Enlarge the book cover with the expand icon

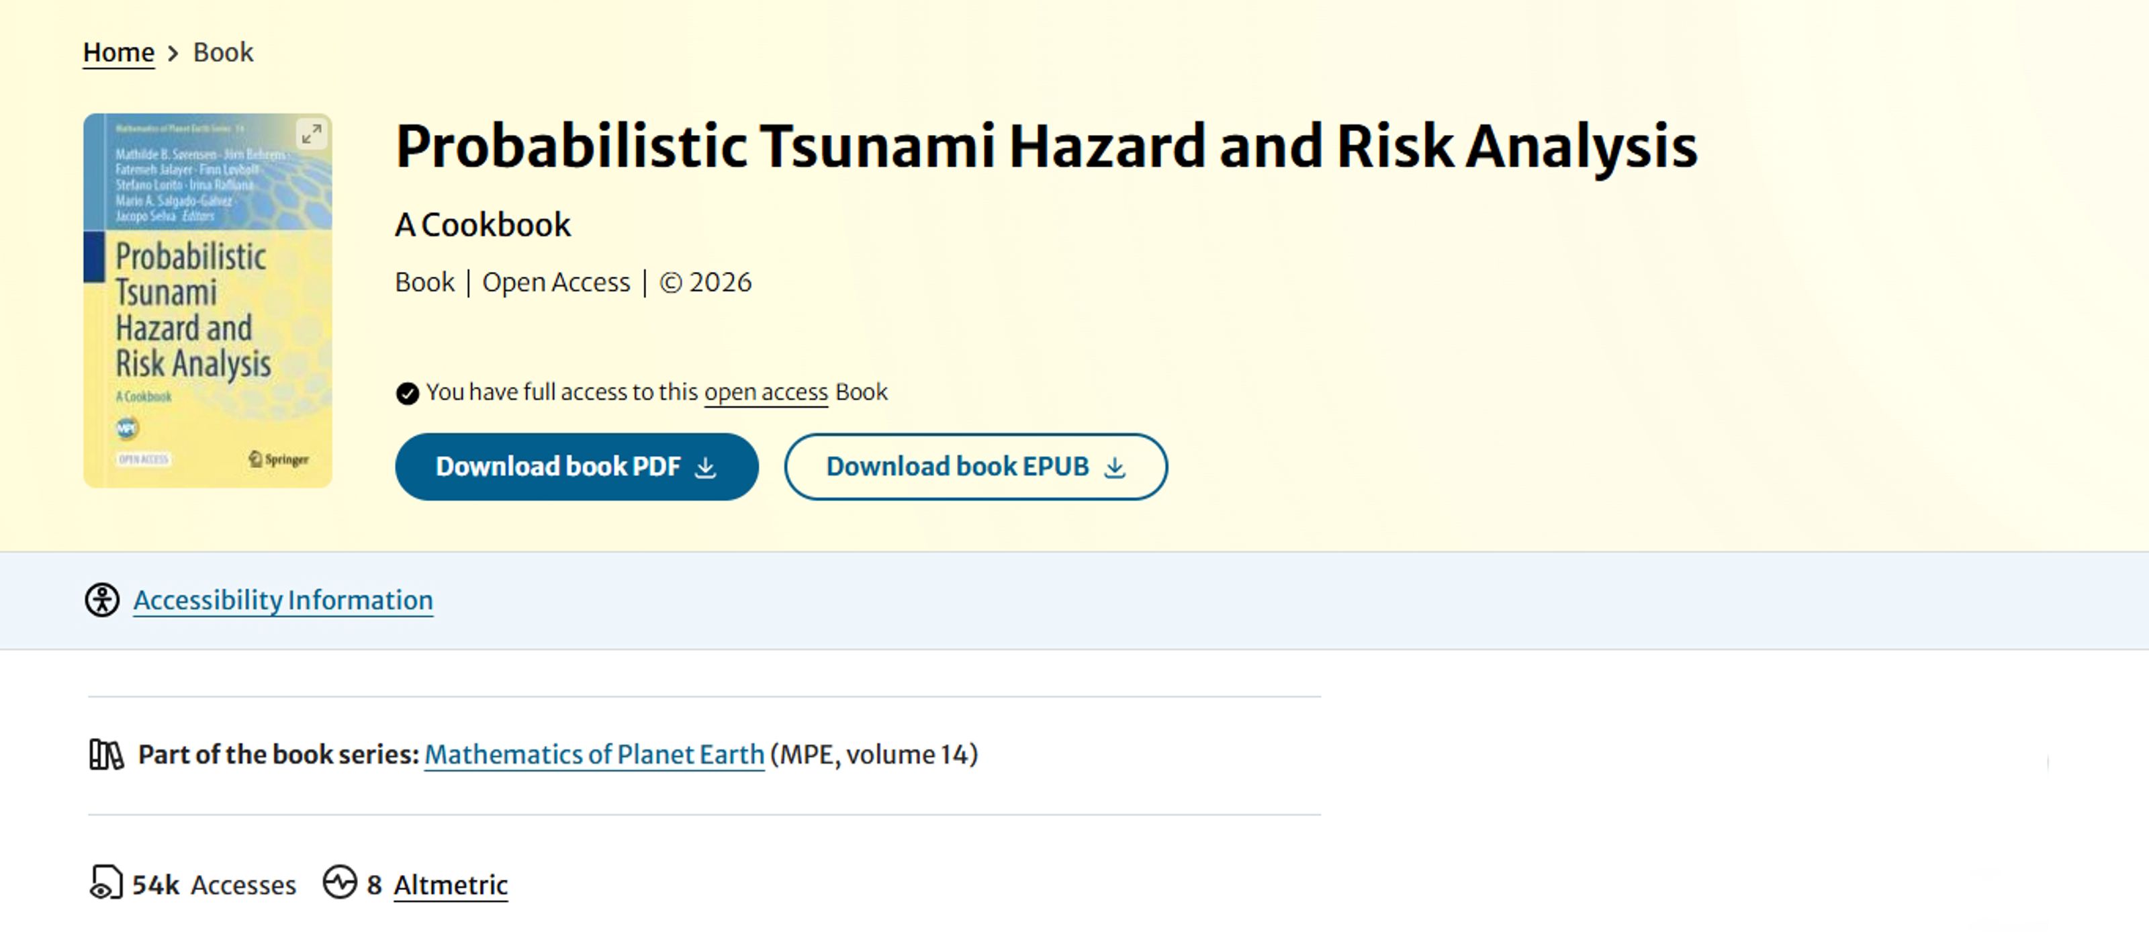tap(311, 134)
